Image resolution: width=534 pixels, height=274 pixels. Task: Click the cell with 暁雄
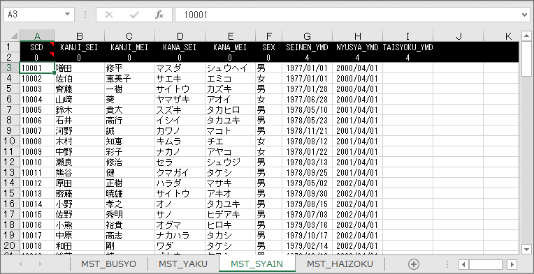[129, 193]
